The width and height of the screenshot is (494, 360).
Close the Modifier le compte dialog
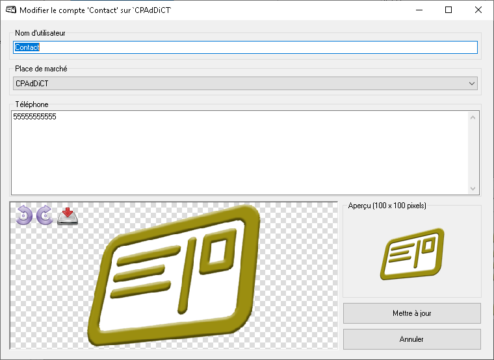tap(478, 10)
